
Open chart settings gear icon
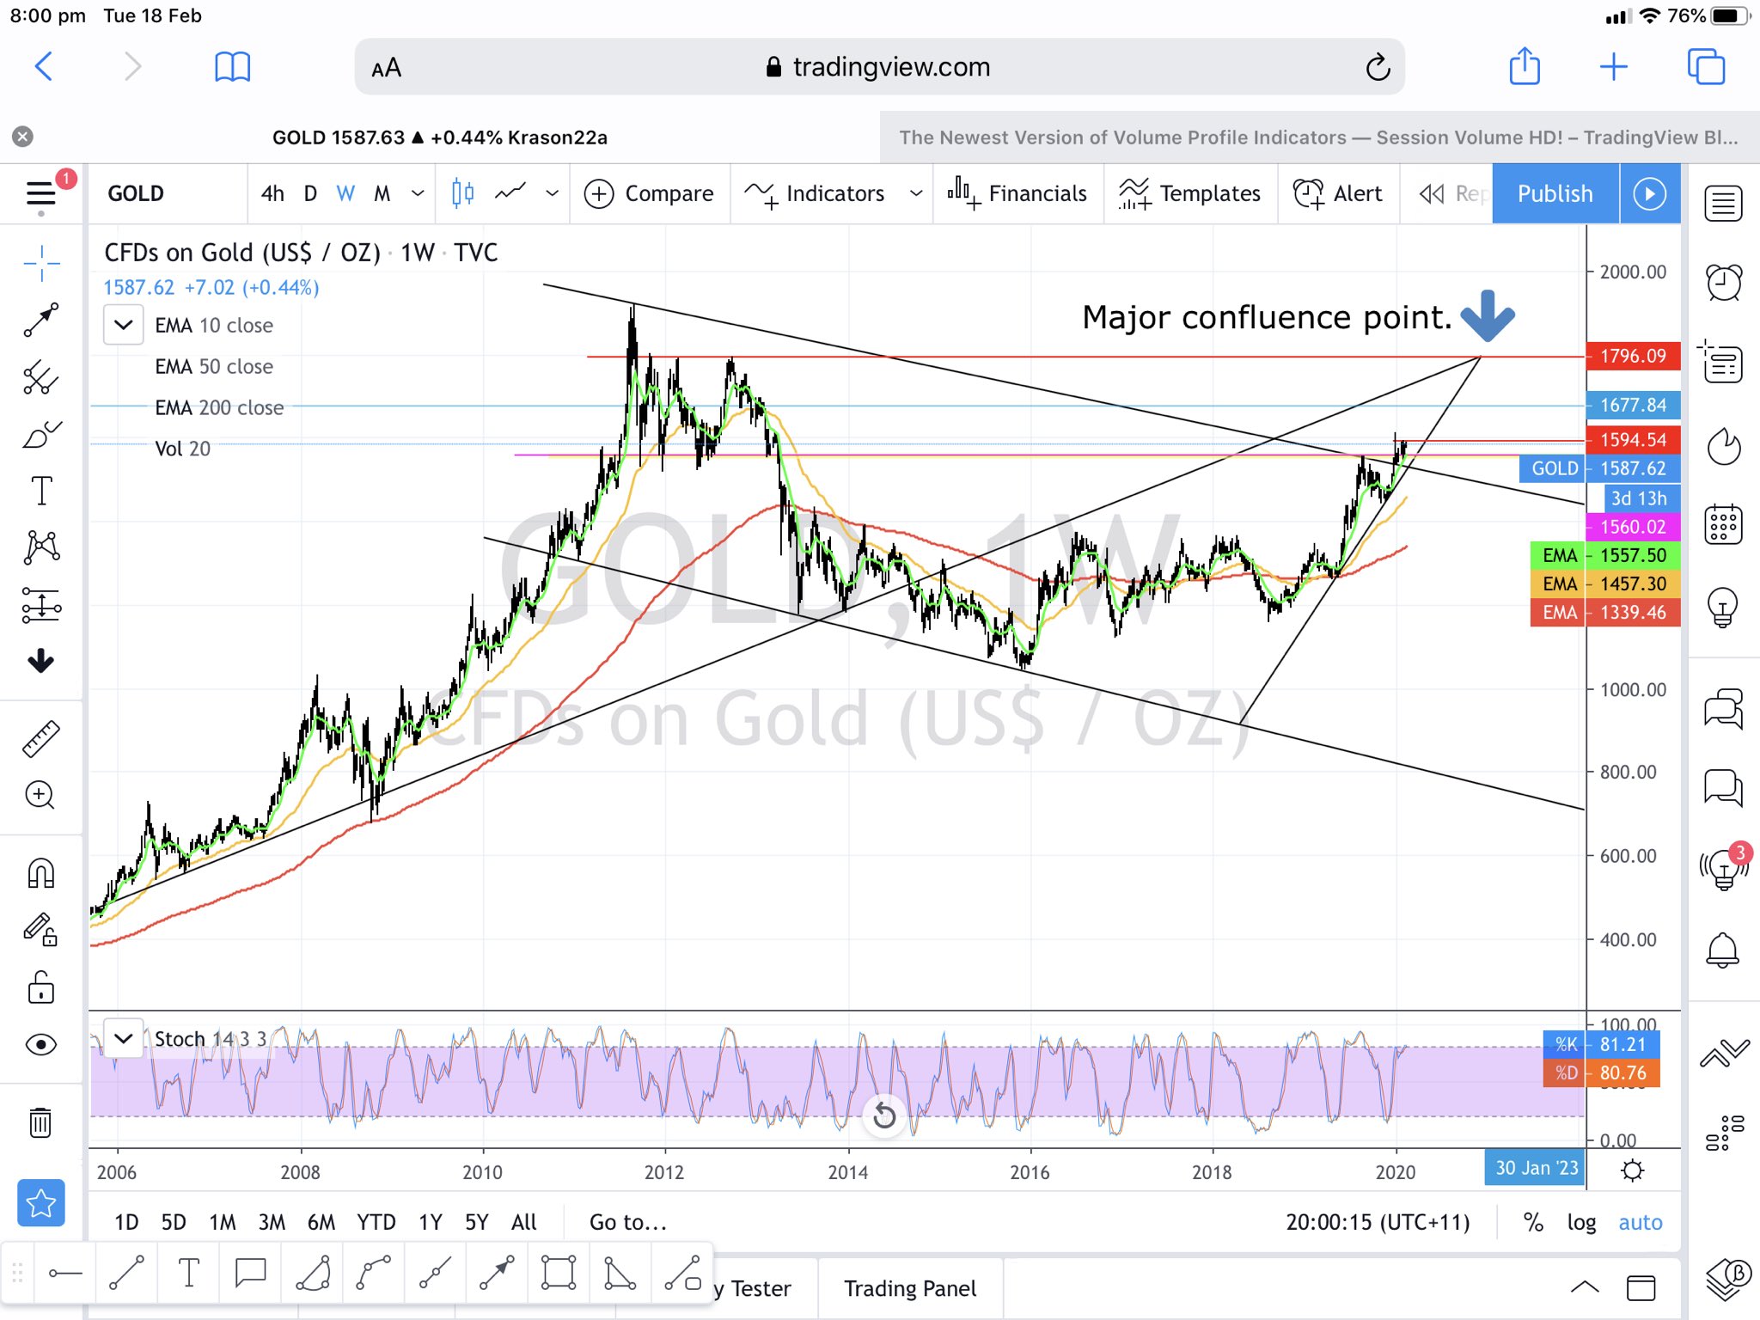tap(1632, 1170)
